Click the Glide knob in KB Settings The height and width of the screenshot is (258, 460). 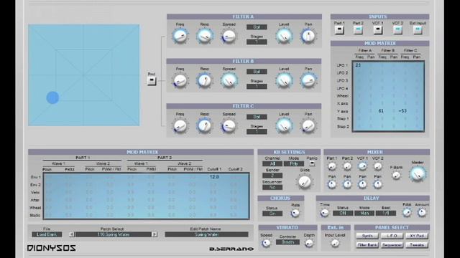point(305,181)
